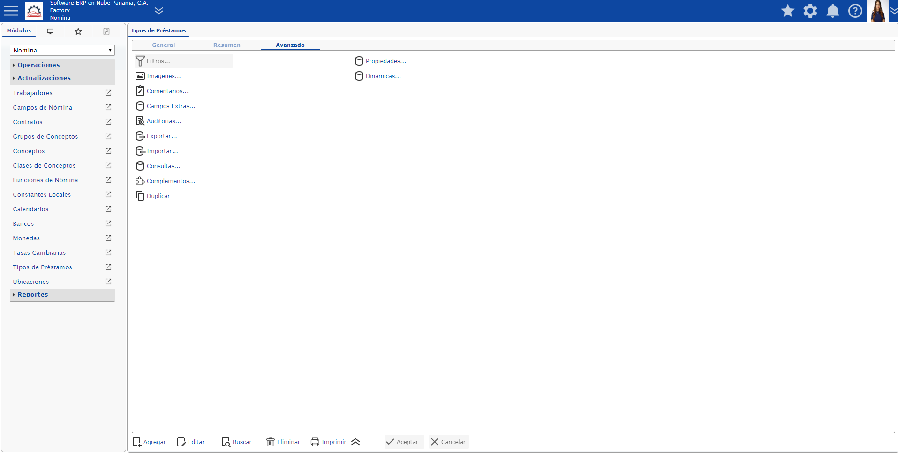This screenshot has height=453, width=898.
Task: Open Trabajadores in new window icon
Action: click(108, 93)
